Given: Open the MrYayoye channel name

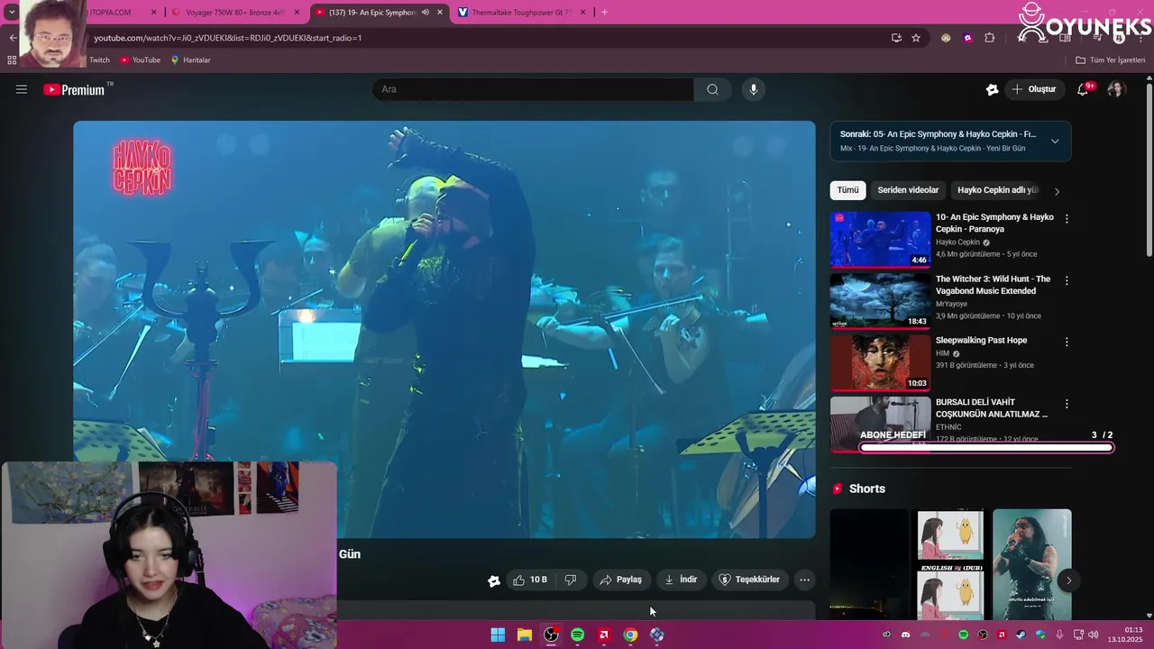Looking at the screenshot, I should coord(951,304).
